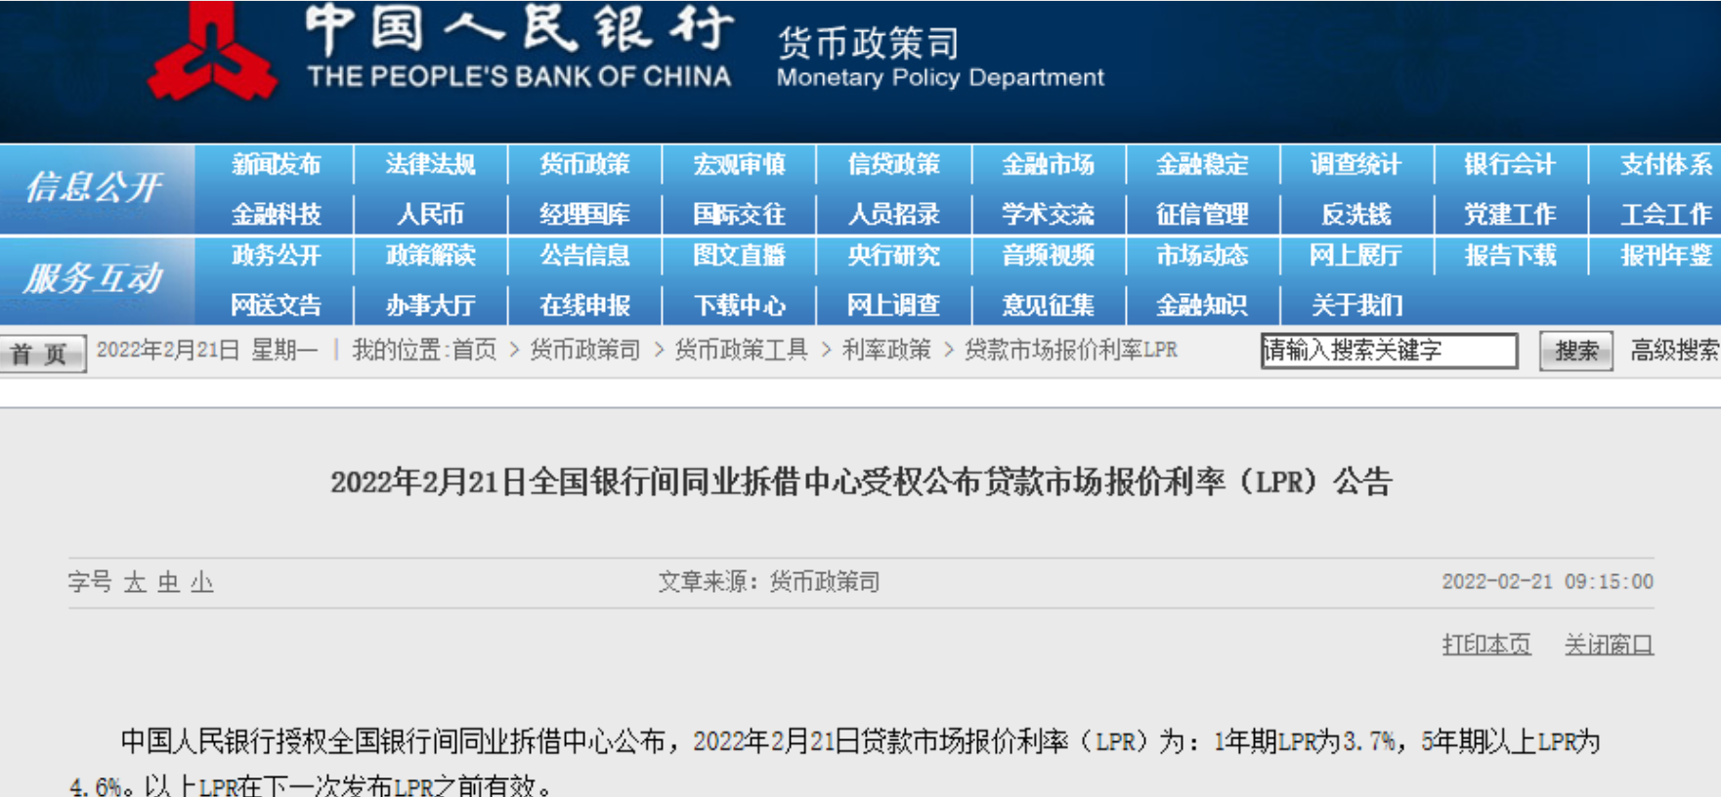This screenshot has width=1721, height=797.
Task: Open the 货币政策 navigation item
Action: (584, 165)
